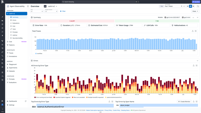
Task: Click the adjust_budget span bar
Action: tap(159, 105)
